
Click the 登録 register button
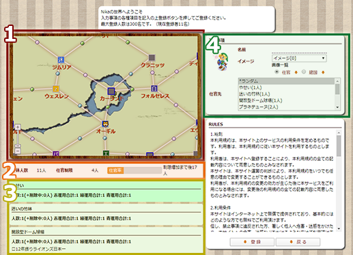pos(252,242)
